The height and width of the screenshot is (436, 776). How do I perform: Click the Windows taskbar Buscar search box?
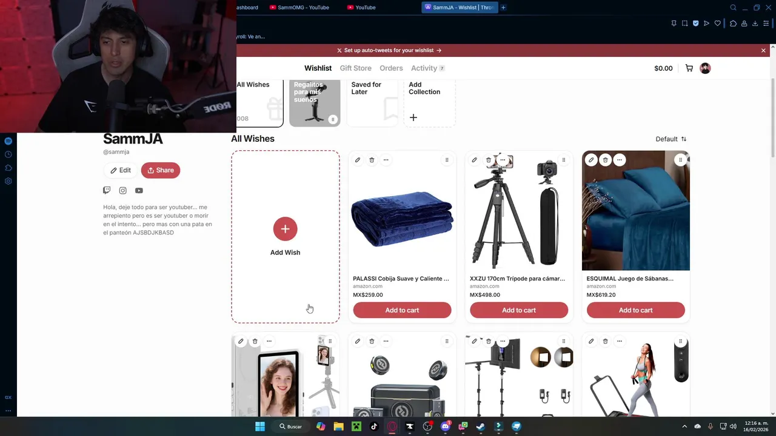(x=291, y=426)
